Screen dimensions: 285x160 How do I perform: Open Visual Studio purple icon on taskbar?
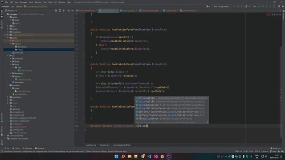(x=156, y=156)
